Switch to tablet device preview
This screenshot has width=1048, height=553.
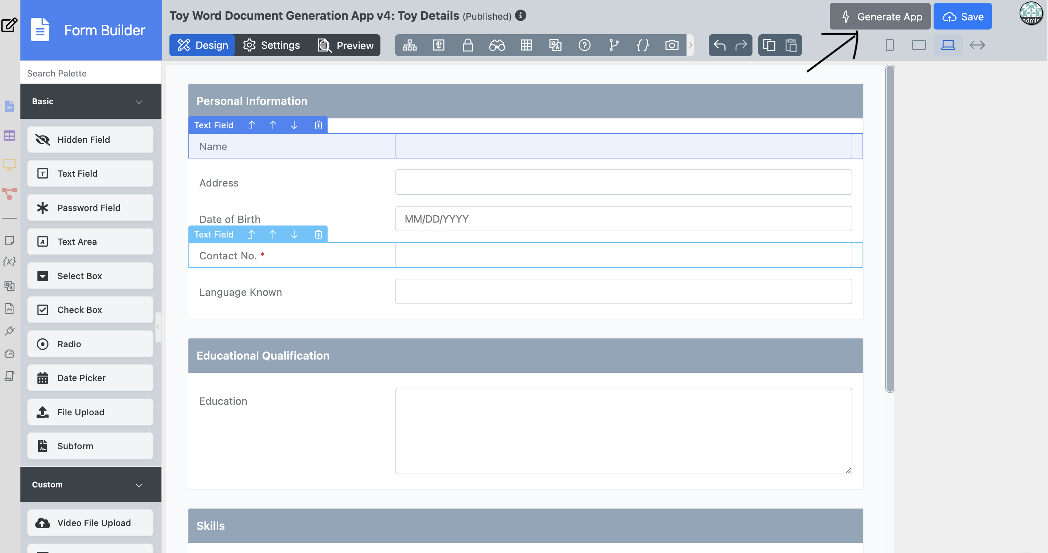(x=919, y=45)
